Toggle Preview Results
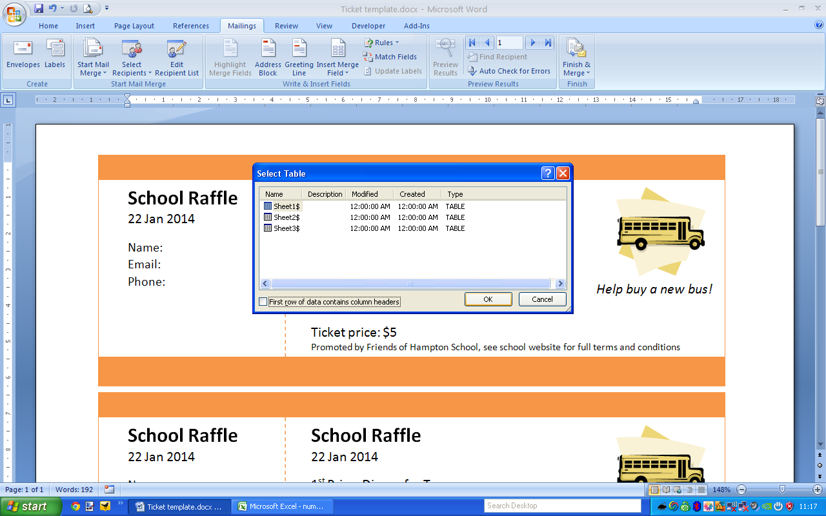Screen dimensions: 826x516 (445, 57)
